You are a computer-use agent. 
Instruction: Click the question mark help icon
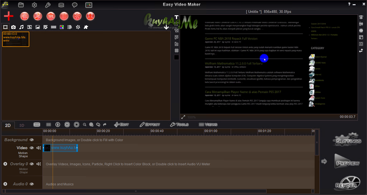coord(349,4)
